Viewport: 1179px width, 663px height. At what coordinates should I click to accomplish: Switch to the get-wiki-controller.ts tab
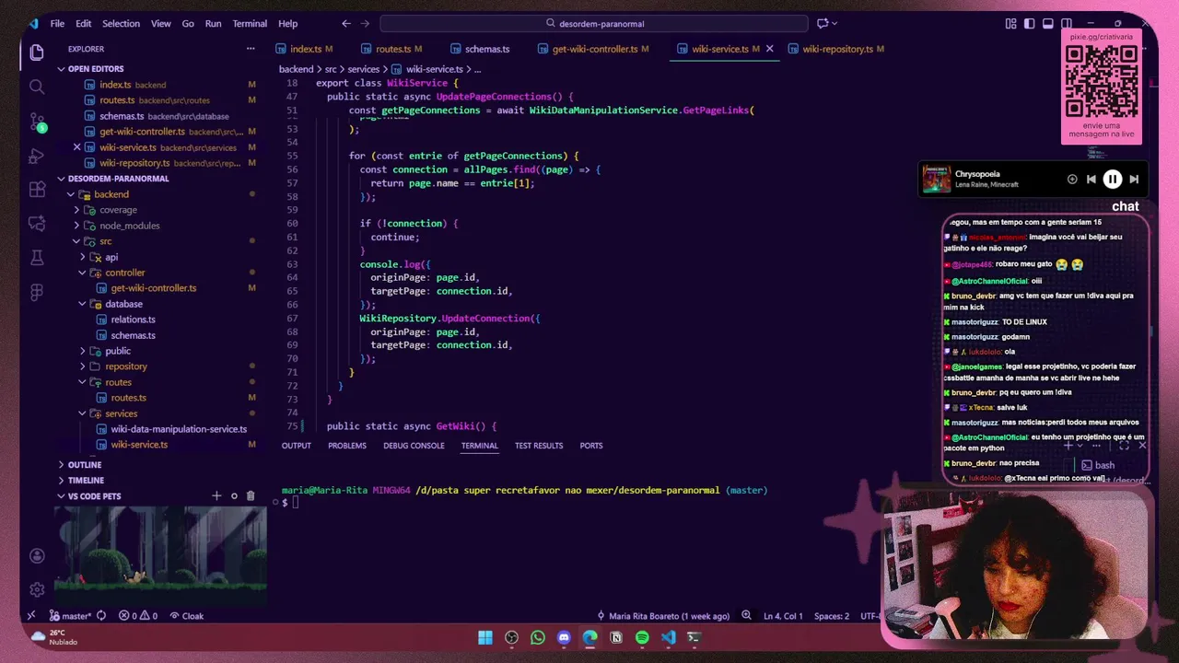pos(593,49)
